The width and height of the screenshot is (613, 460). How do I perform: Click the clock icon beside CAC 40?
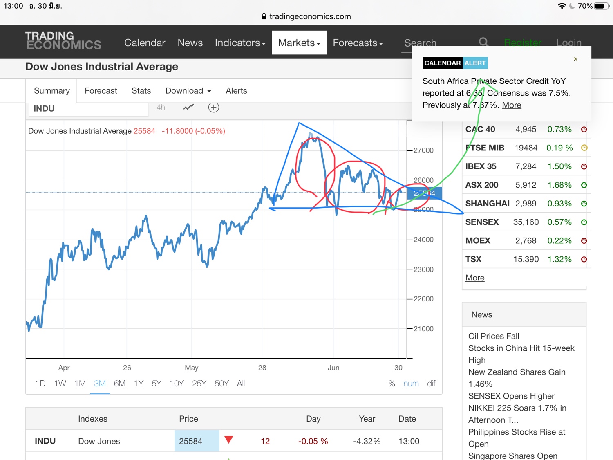pos(584,130)
